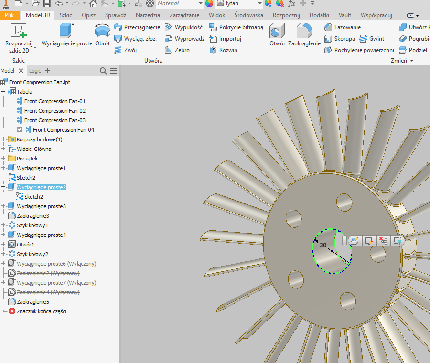430x363 pixels.
Task: Open the Materiał dropdown list
Action: (x=200, y=4)
